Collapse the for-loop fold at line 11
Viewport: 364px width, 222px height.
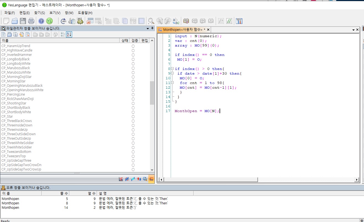coord(172,83)
